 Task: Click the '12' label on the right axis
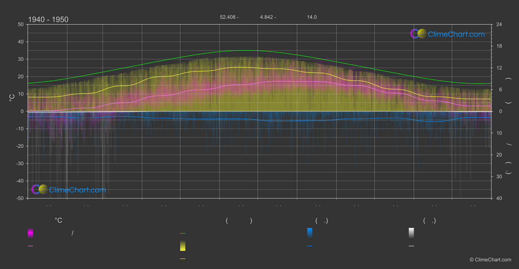[499, 68]
